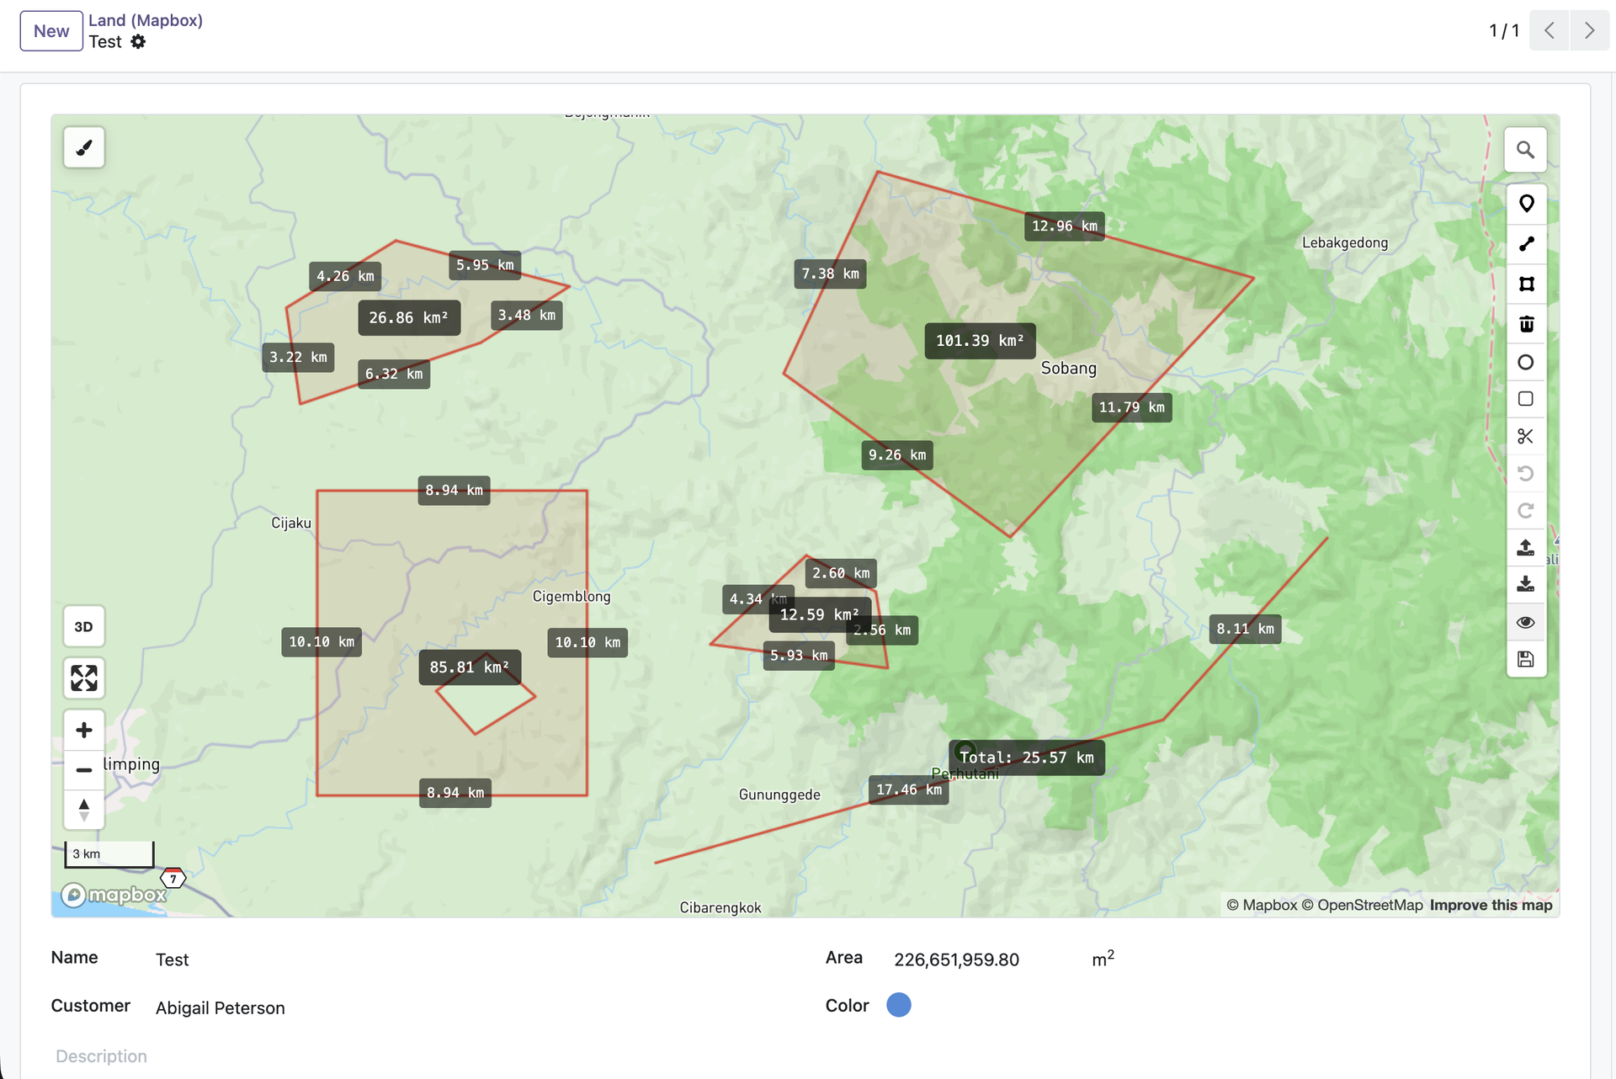The height and width of the screenshot is (1079, 1616).
Task: Click the fullscreen map icon
Action: click(84, 678)
